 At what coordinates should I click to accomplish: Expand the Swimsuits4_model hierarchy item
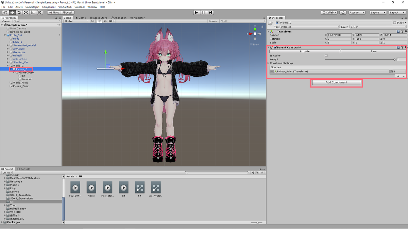tap(8, 45)
